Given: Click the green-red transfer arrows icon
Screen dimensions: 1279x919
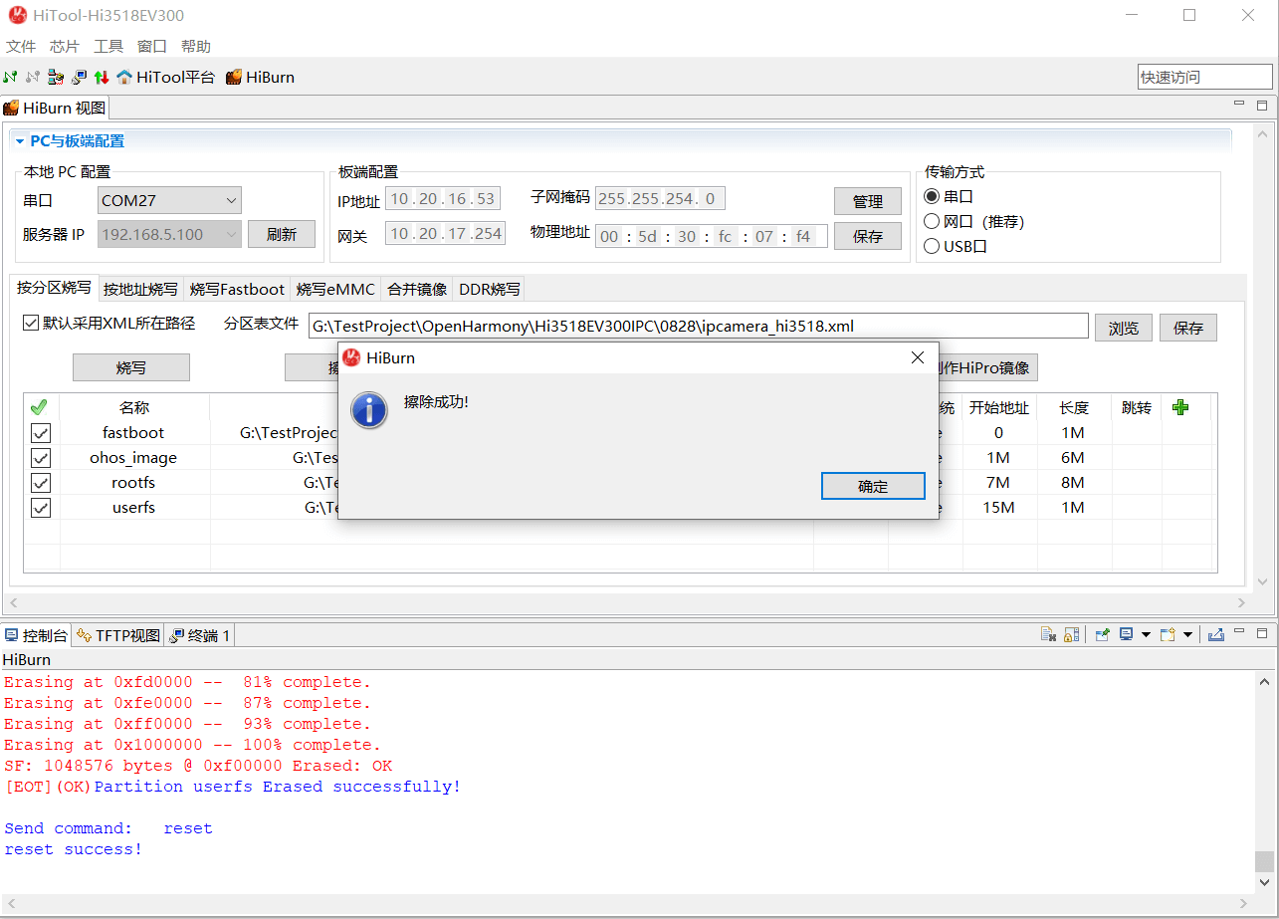Looking at the screenshot, I should point(102,77).
